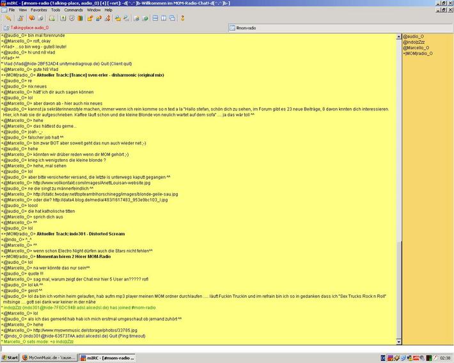454x363 pixels.
Task: Open the Channels list toolbar icon
Action: [x=40, y=19]
